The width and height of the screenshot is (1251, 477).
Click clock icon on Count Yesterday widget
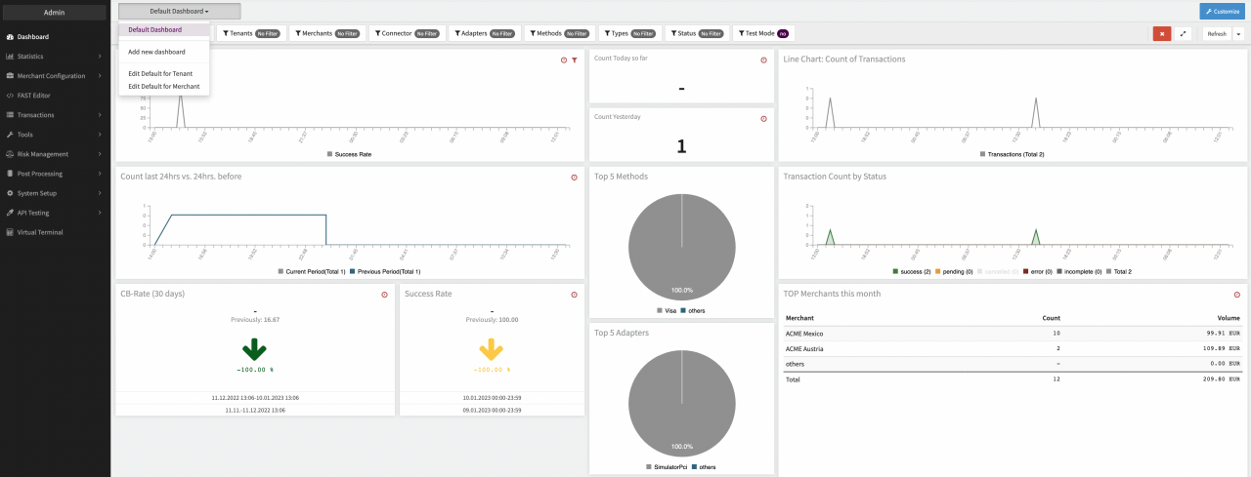tap(763, 119)
